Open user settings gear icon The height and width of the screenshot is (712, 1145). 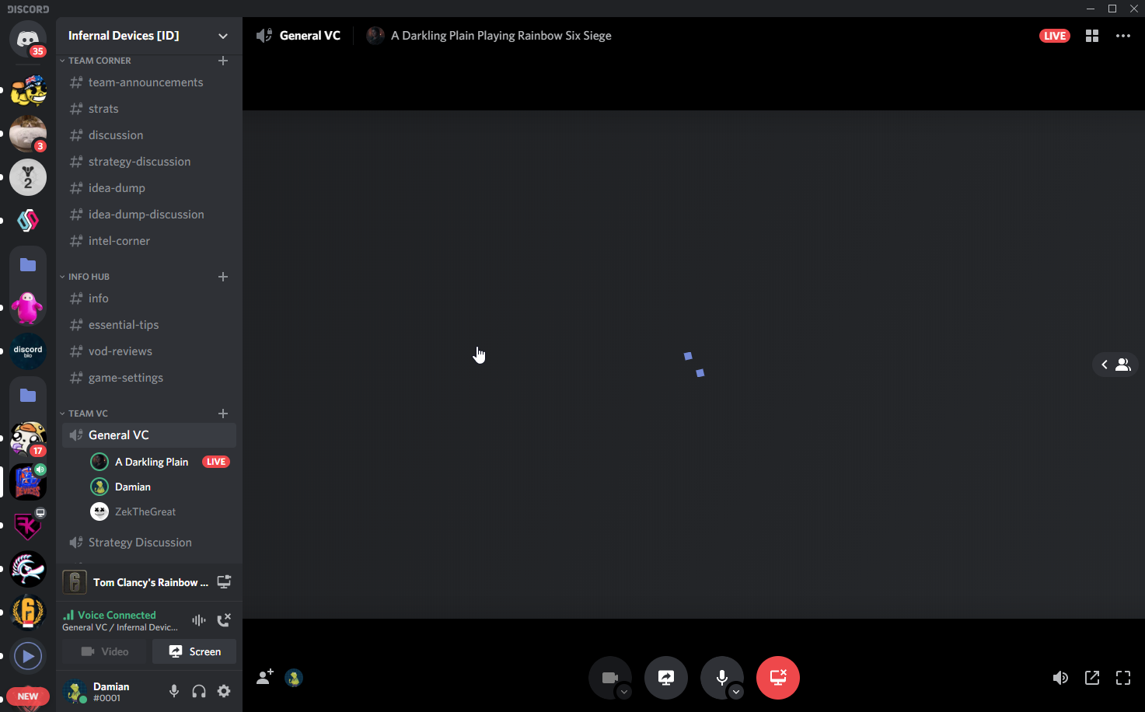click(x=224, y=691)
